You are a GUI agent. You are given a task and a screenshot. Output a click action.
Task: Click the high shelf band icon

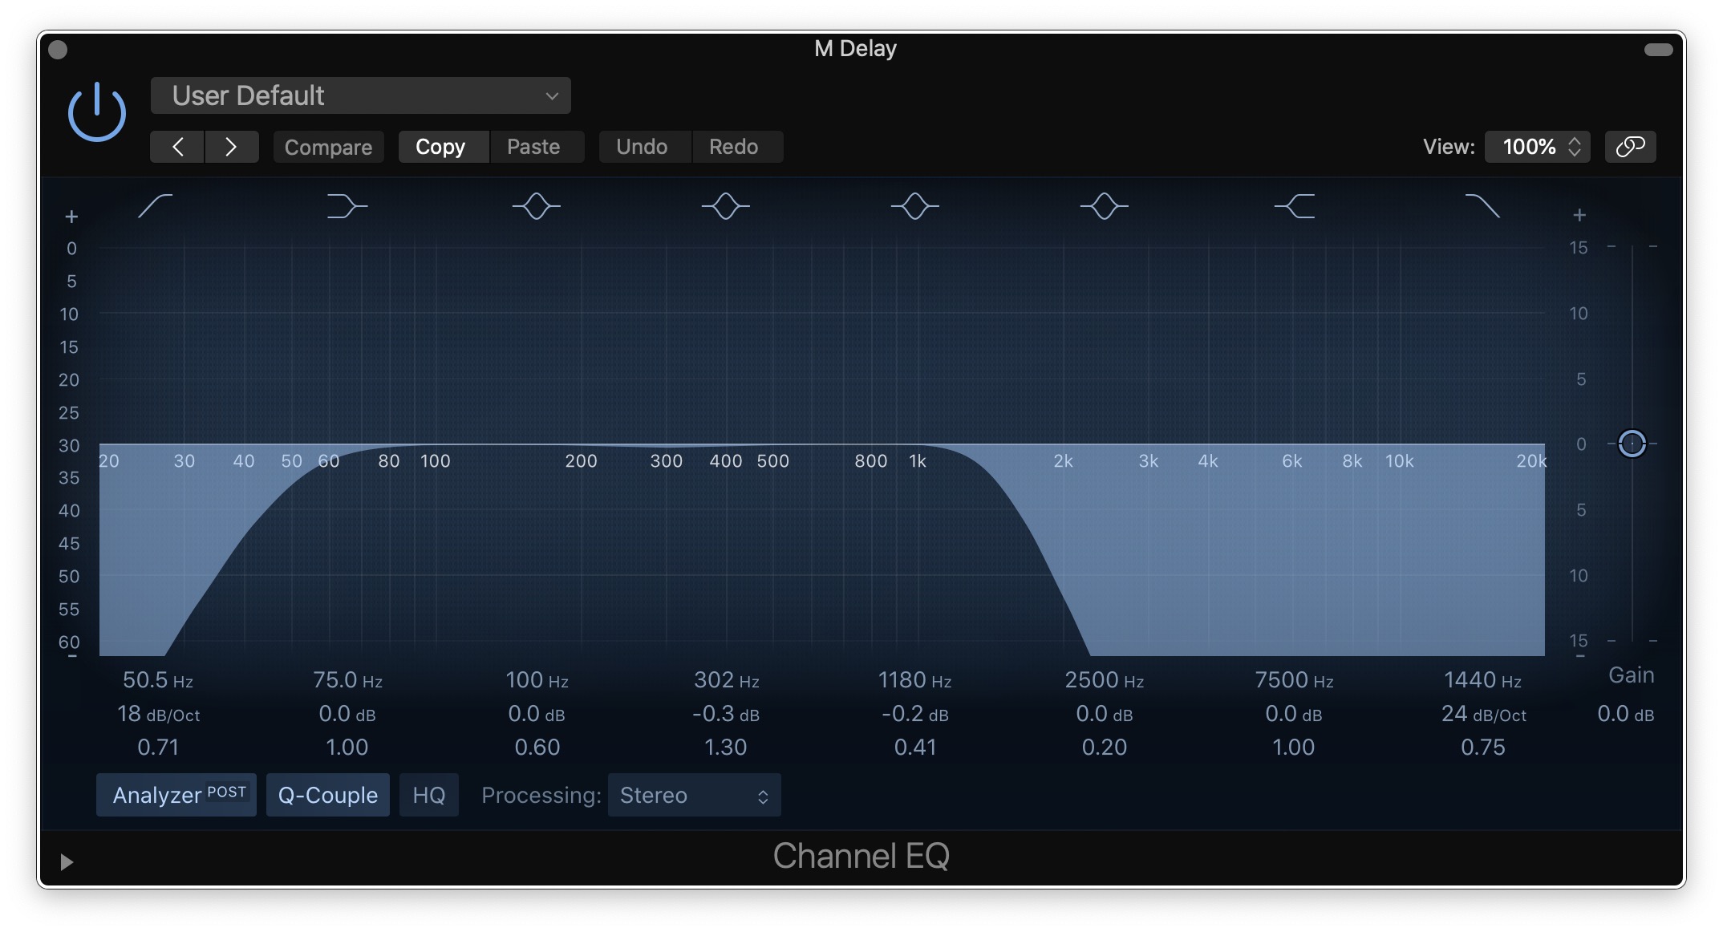pyautogui.click(x=1294, y=206)
